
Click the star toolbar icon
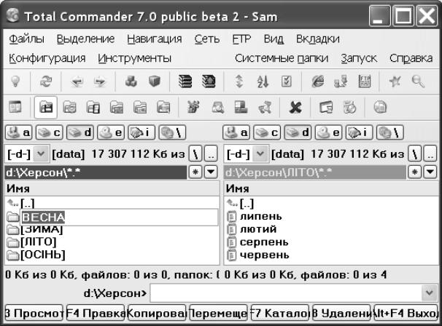click(x=395, y=81)
